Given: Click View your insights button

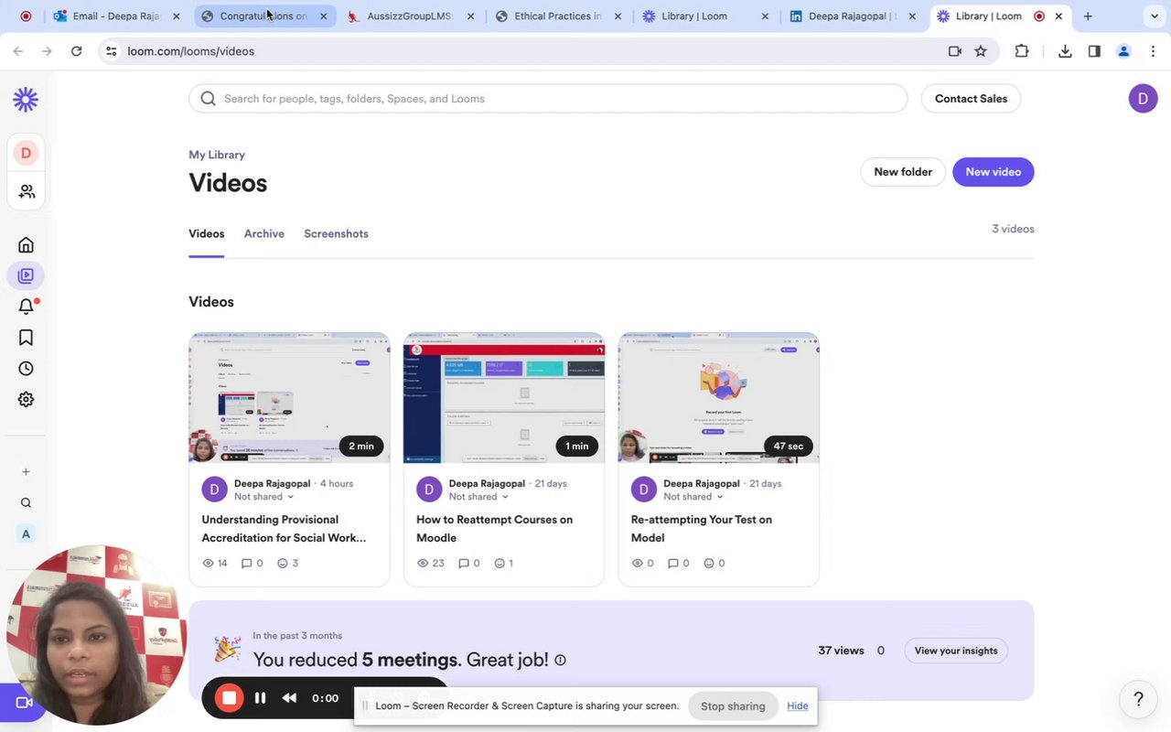Looking at the screenshot, I should click(956, 651).
